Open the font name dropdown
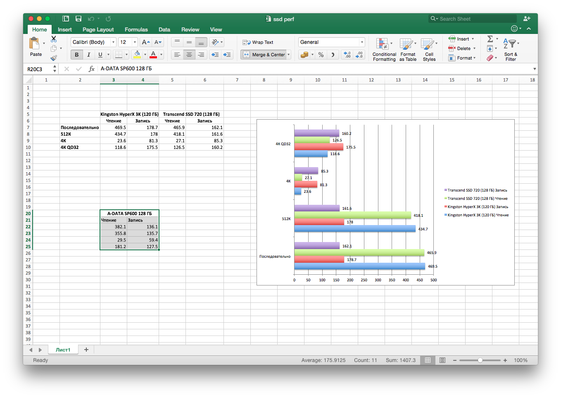Image resolution: width=561 pixels, height=398 pixels. click(113, 42)
